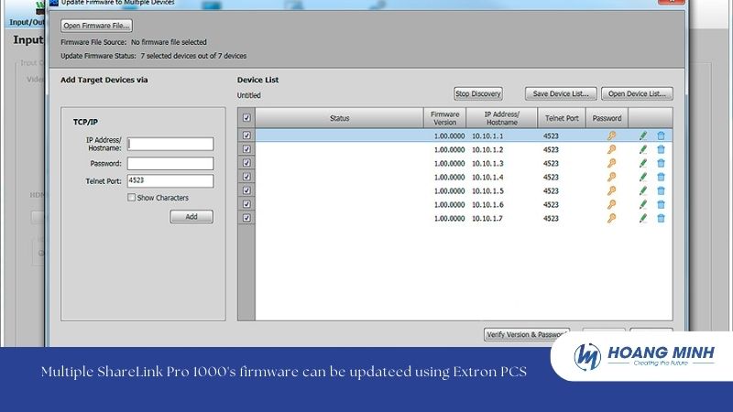Select IP address cell 10.10.1.5
Screen dimensions: 733x412
[x=487, y=191]
